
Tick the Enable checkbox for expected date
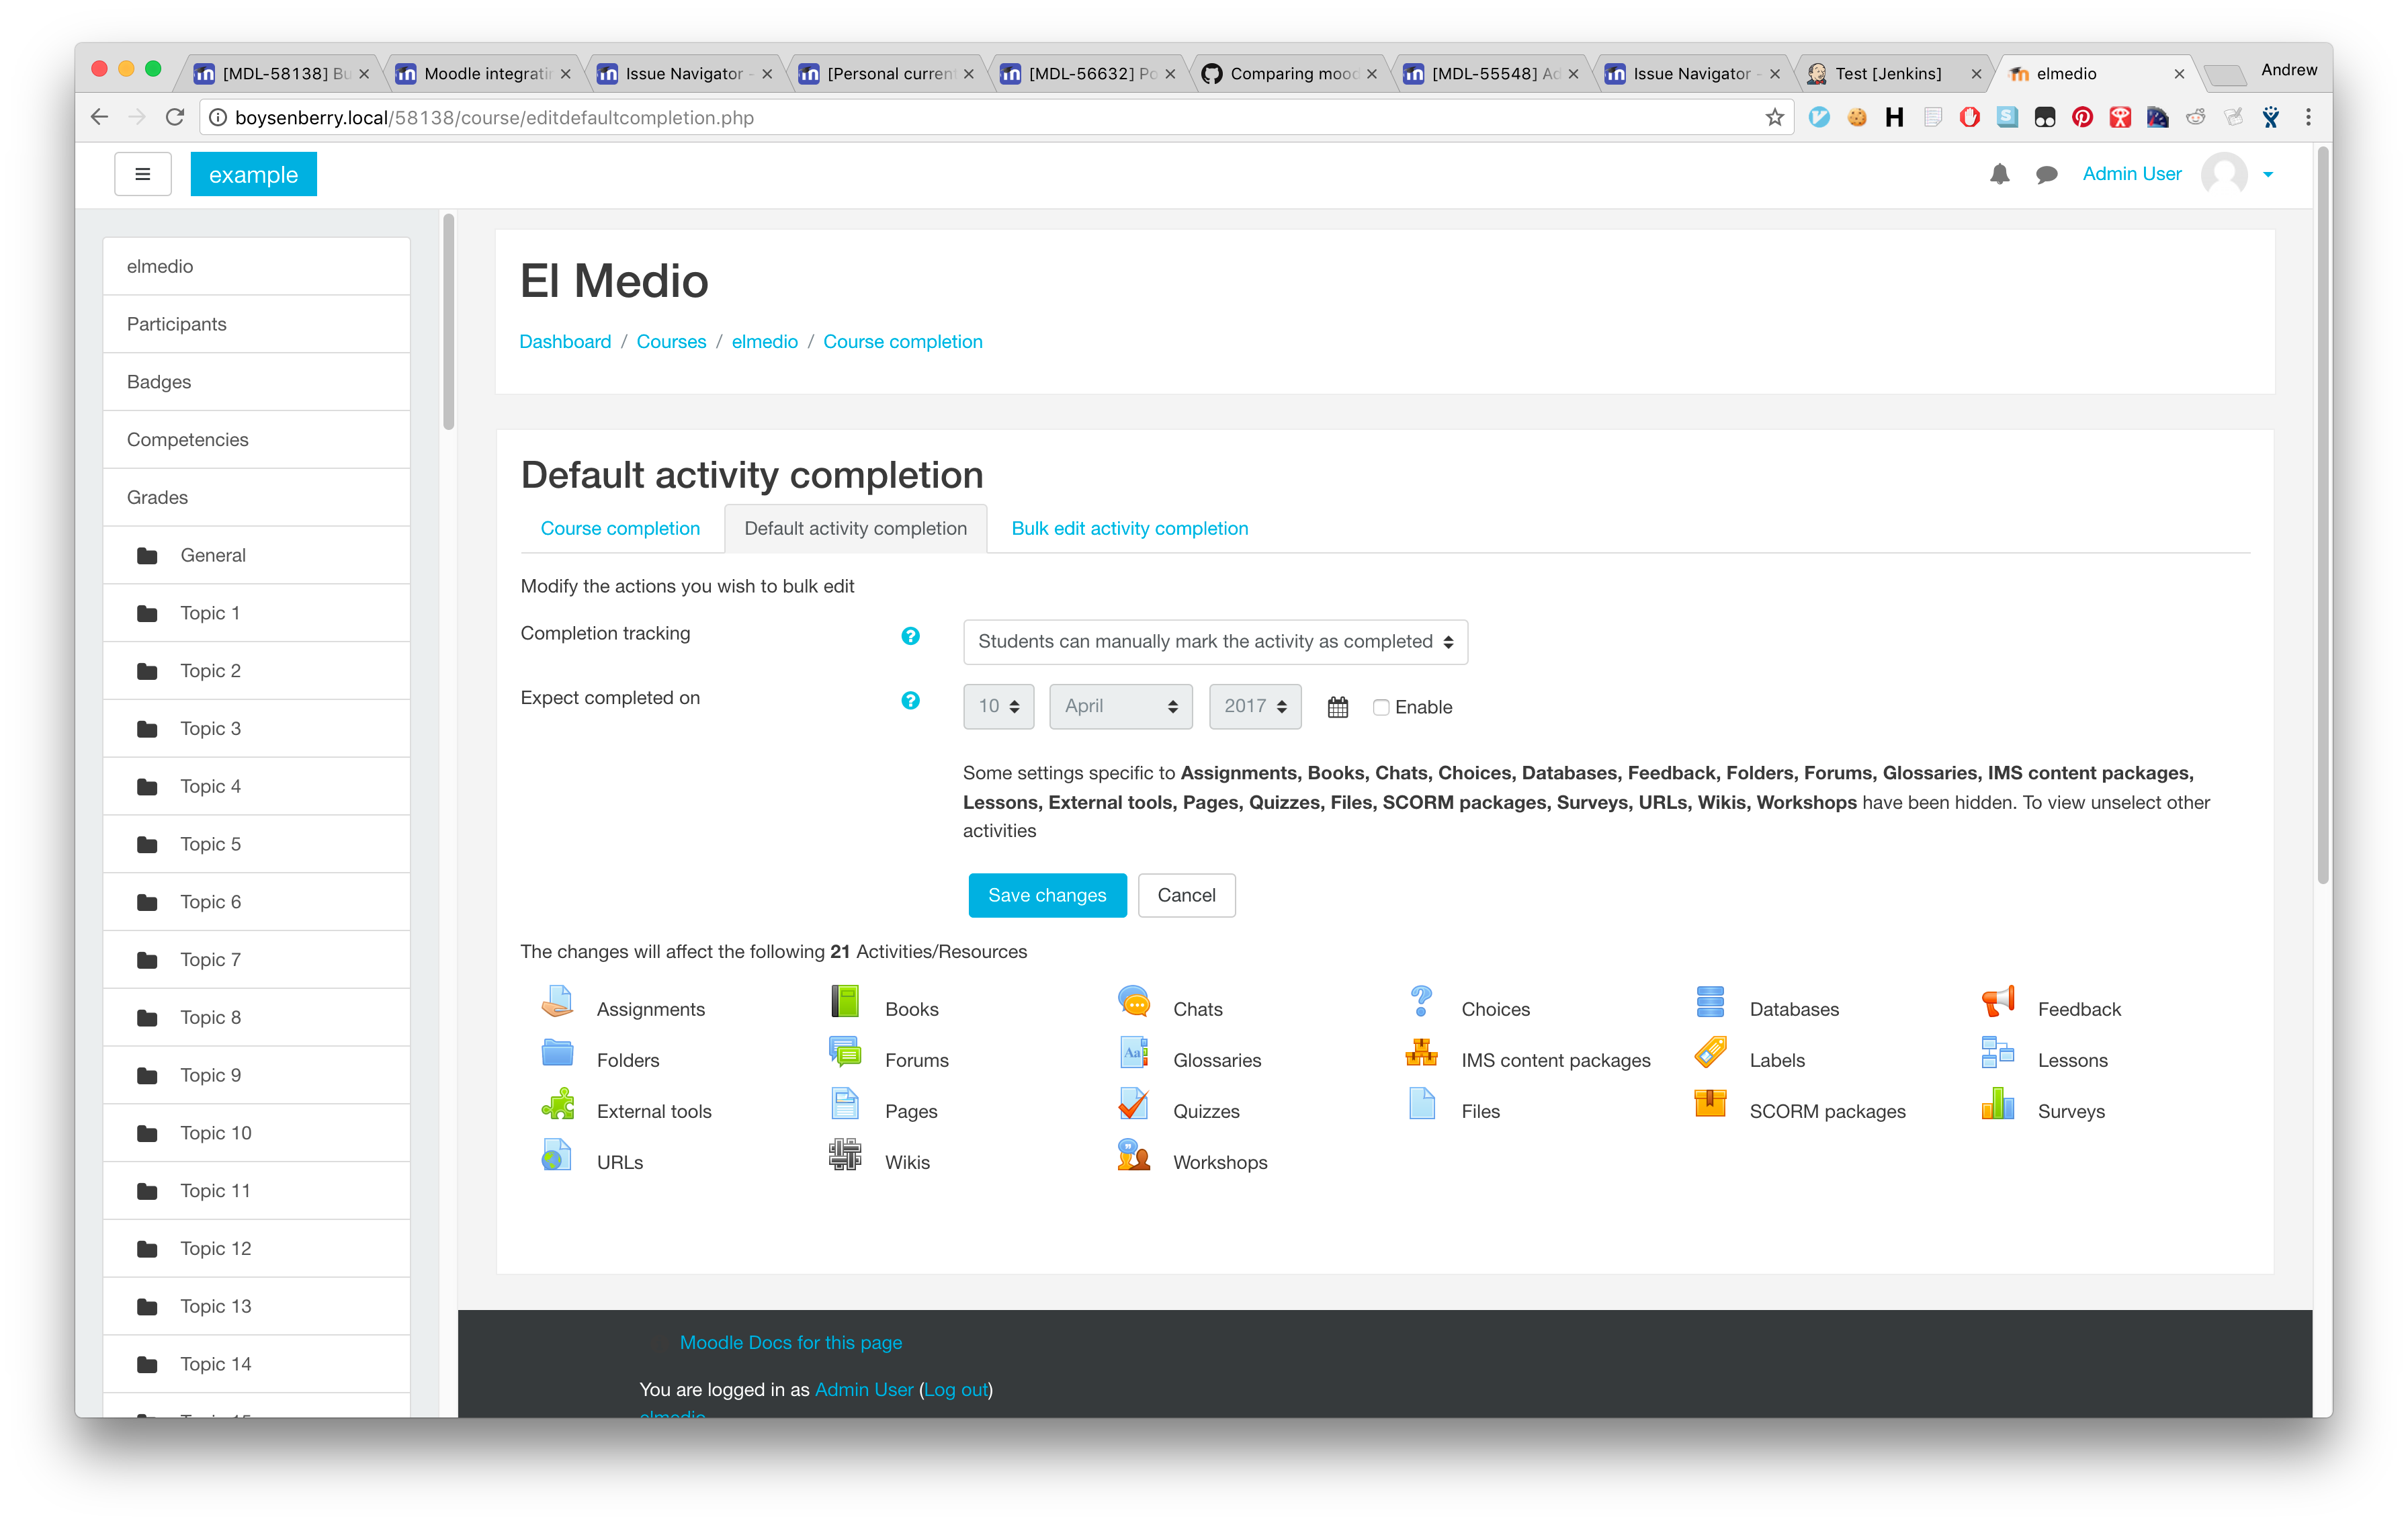pyautogui.click(x=1381, y=708)
